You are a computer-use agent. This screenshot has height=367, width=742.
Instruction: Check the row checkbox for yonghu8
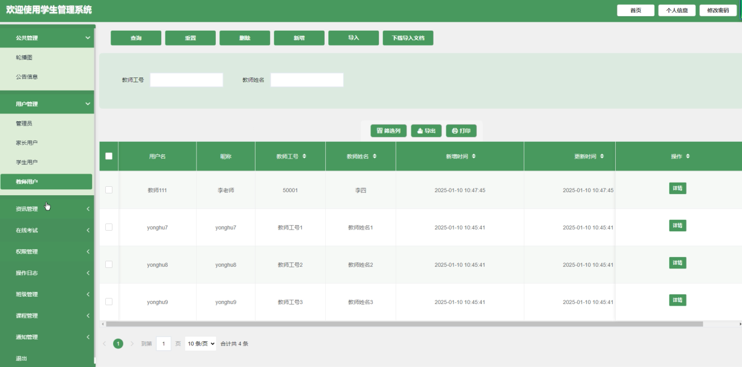[109, 264]
